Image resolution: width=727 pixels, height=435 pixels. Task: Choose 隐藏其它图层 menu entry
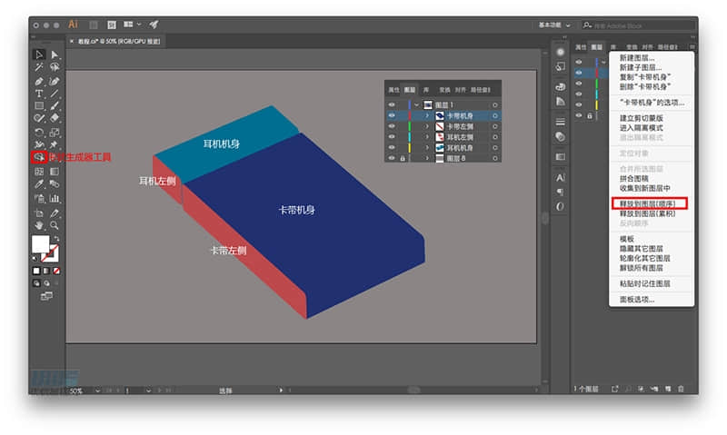(642, 249)
